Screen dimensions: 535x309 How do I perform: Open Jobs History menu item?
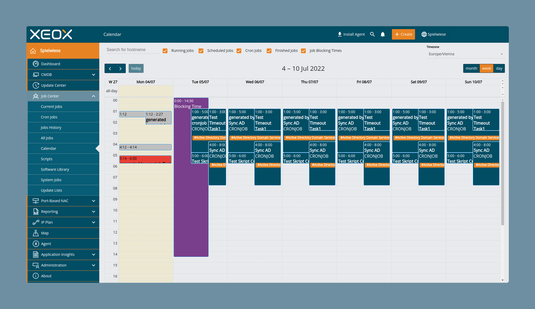point(63,128)
